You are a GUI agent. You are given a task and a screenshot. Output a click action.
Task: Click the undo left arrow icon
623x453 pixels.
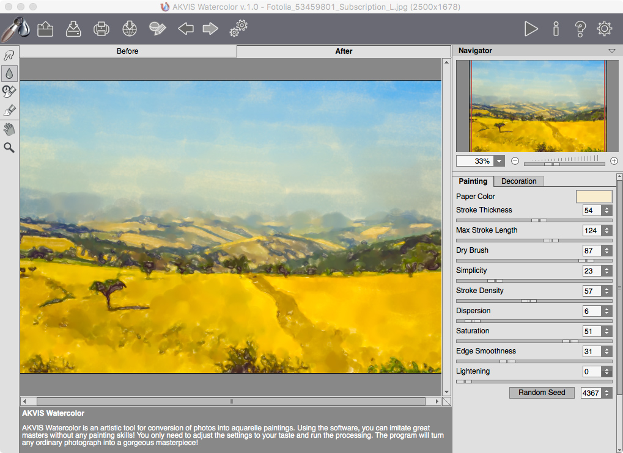click(x=185, y=29)
